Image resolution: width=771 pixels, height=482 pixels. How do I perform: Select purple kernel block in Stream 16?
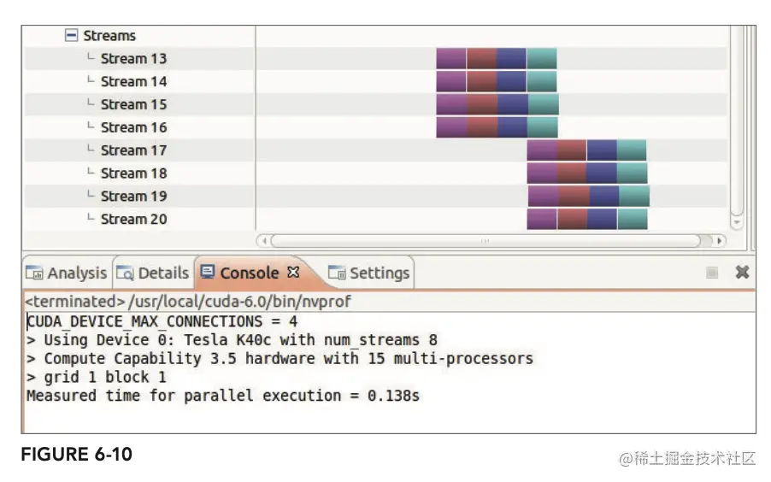451,127
